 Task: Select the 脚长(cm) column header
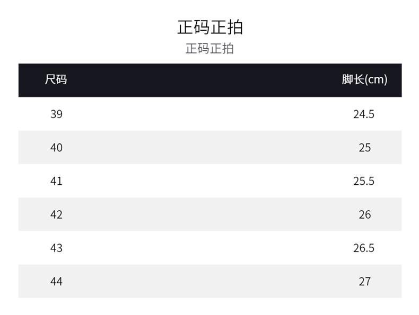[364, 80]
